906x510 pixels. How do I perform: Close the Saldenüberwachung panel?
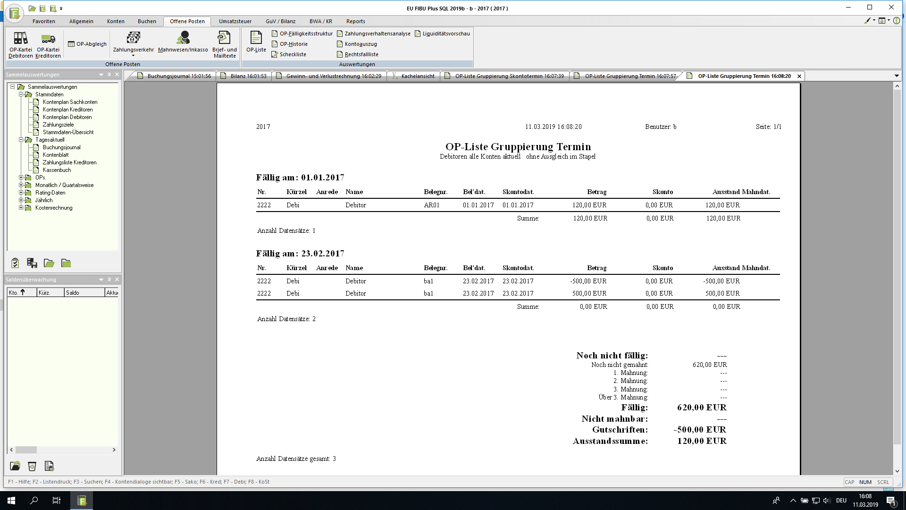(x=117, y=280)
